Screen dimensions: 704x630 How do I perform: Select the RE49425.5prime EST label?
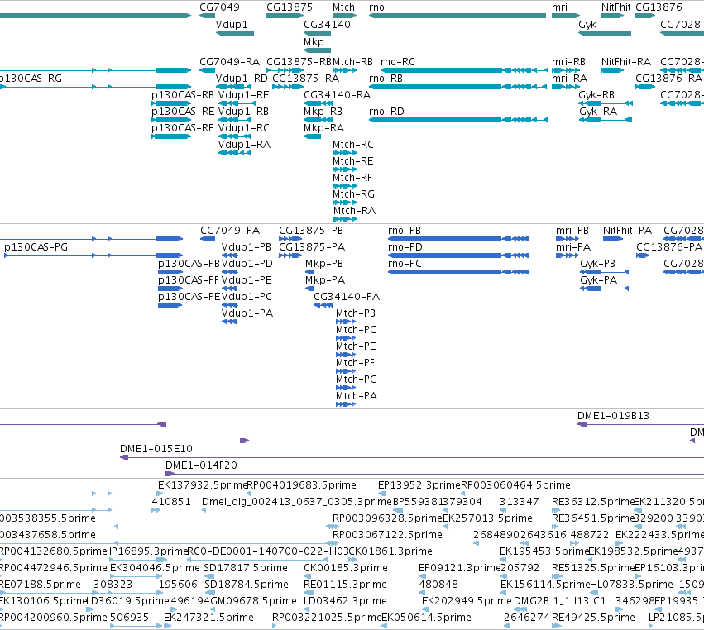[593, 617]
